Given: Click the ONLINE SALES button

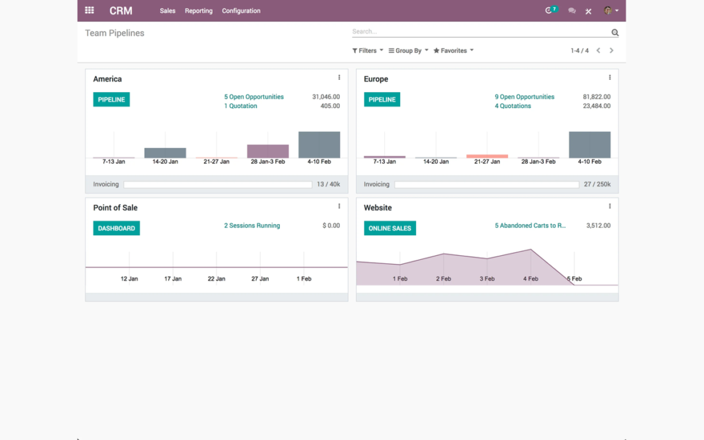Looking at the screenshot, I should (390, 228).
